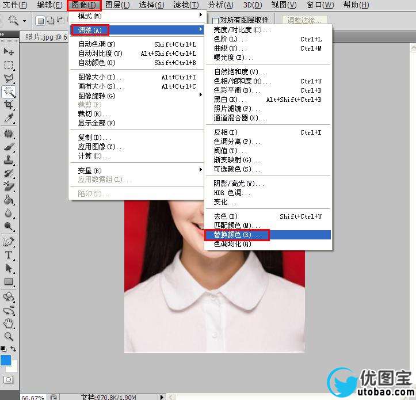Select the Pen tool
This screenshot has height=400, width=416.
point(9,242)
